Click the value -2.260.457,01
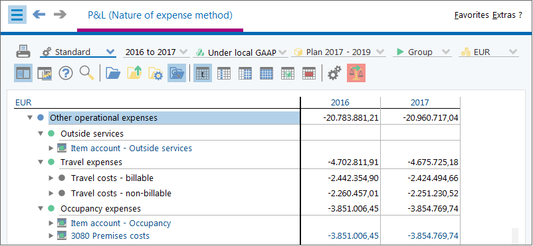This screenshot has width=533, height=246. click(x=353, y=194)
